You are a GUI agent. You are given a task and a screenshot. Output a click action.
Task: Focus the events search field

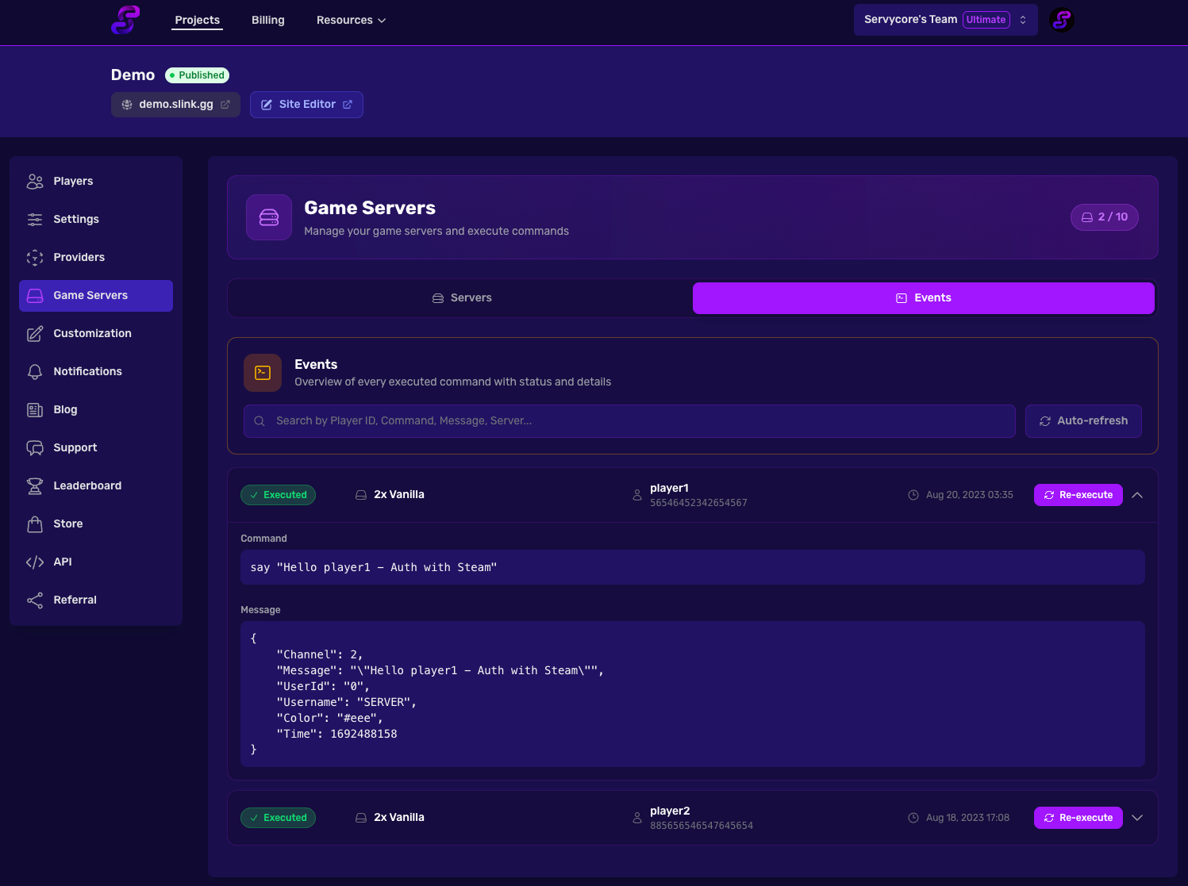click(x=629, y=421)
